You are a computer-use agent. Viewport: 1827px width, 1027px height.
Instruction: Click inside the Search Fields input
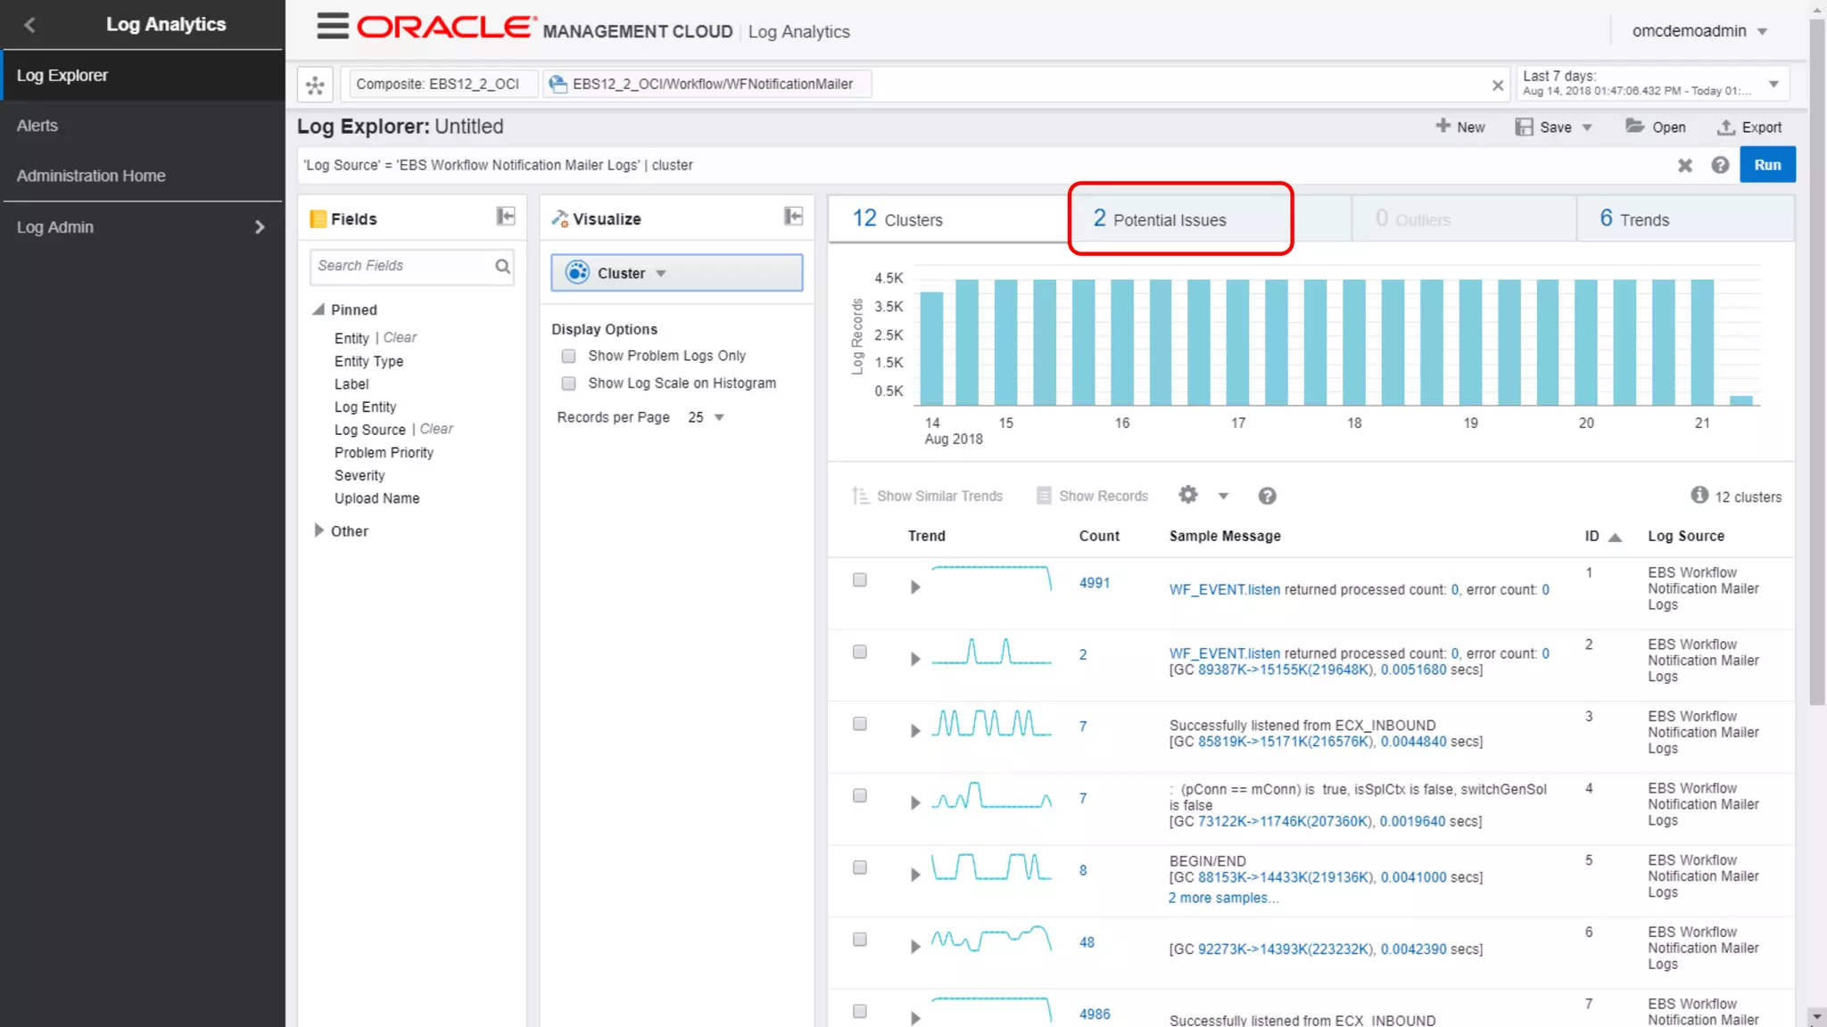click(401, 266)
